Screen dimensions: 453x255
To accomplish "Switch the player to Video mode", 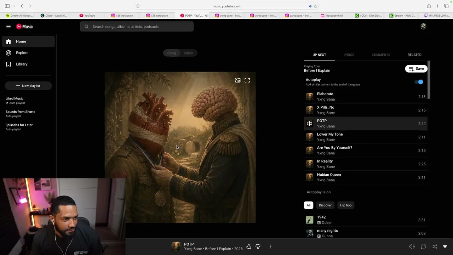I will click(188, 53).
